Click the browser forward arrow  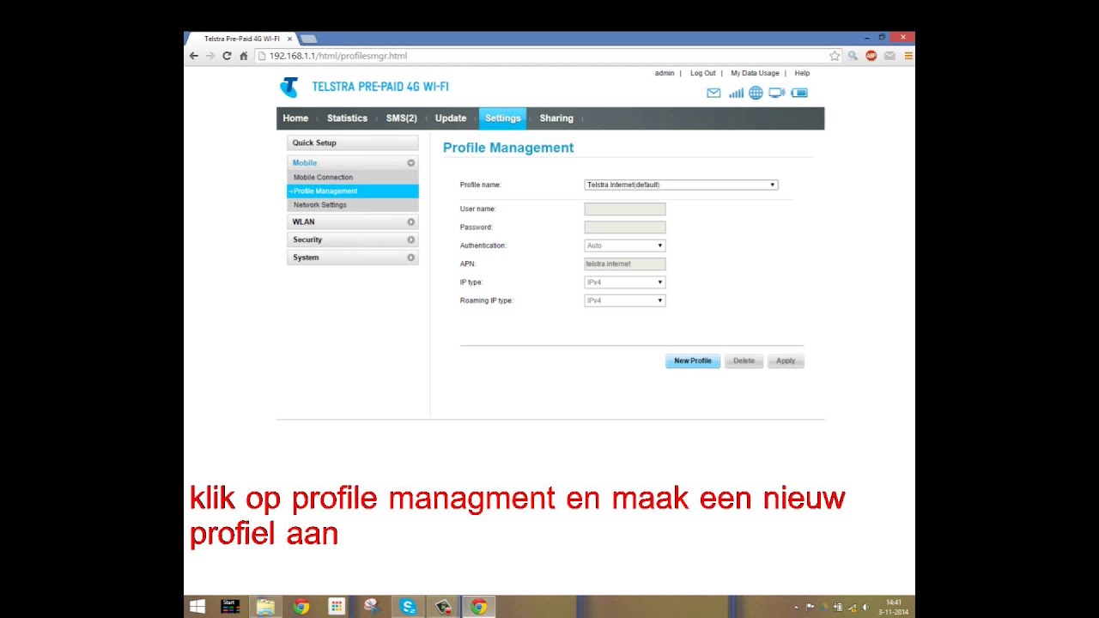(x=209, y=56)
